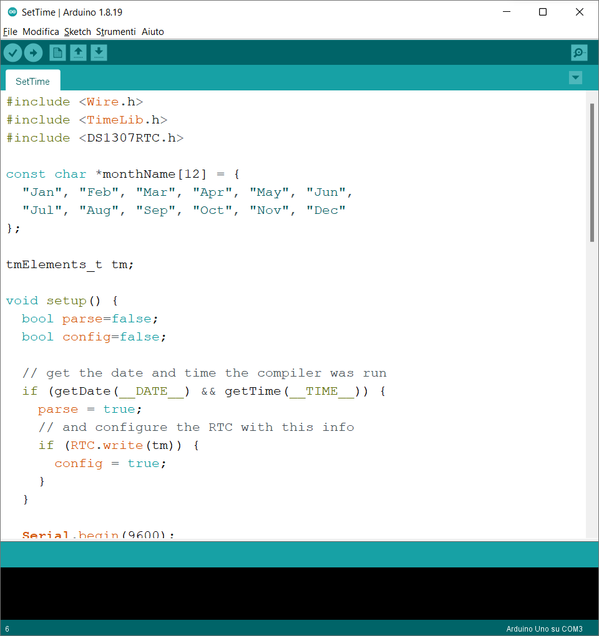Viewport: 599px width, 636px height.
Task: Place cursor on 'monthName[12]' declaration
Action: (155, 175)
